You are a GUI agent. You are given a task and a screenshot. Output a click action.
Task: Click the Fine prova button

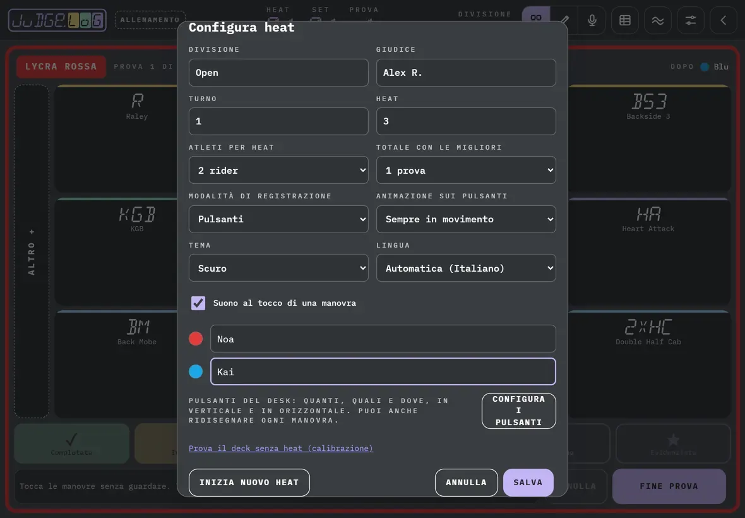coord(669,486)
